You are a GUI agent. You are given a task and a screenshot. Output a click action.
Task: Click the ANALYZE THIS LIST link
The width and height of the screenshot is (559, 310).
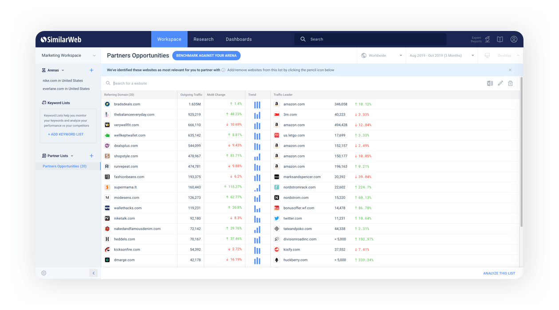click(499, 273)
